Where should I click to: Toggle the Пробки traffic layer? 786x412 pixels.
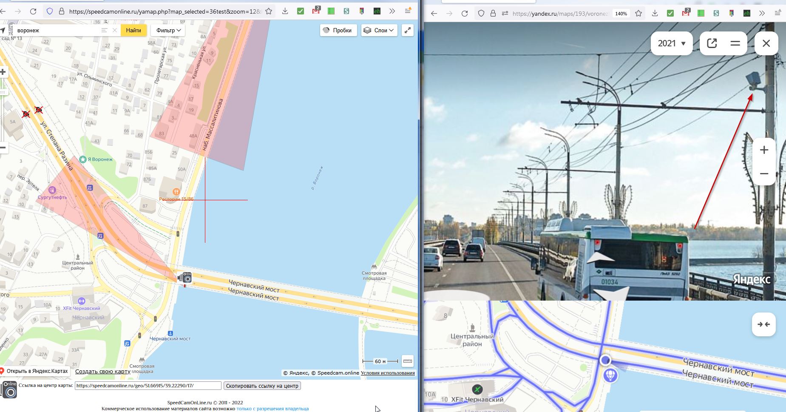338,30
